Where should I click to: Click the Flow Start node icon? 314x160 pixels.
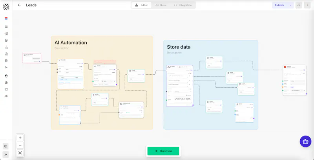[x=25, y=55]
